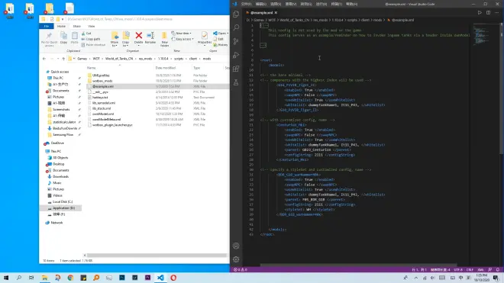Open the Copy to dropdown
This screenshot has height=283, width=504.
pos(126,39)
